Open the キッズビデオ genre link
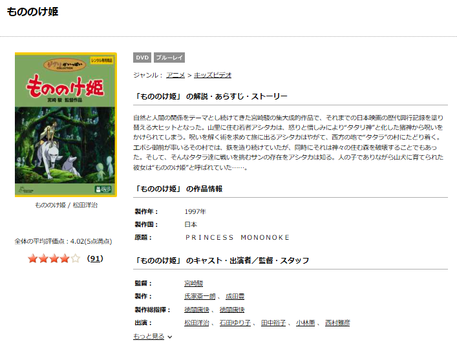Screen dimensions: 457x349 point(213,75)
